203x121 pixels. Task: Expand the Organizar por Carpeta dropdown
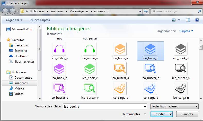click(x=186, y=31)
